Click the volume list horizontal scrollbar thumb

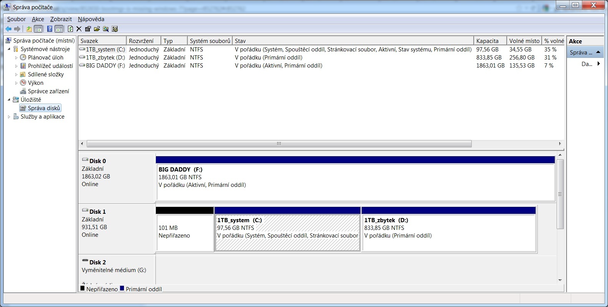click(x=279, y=144)
